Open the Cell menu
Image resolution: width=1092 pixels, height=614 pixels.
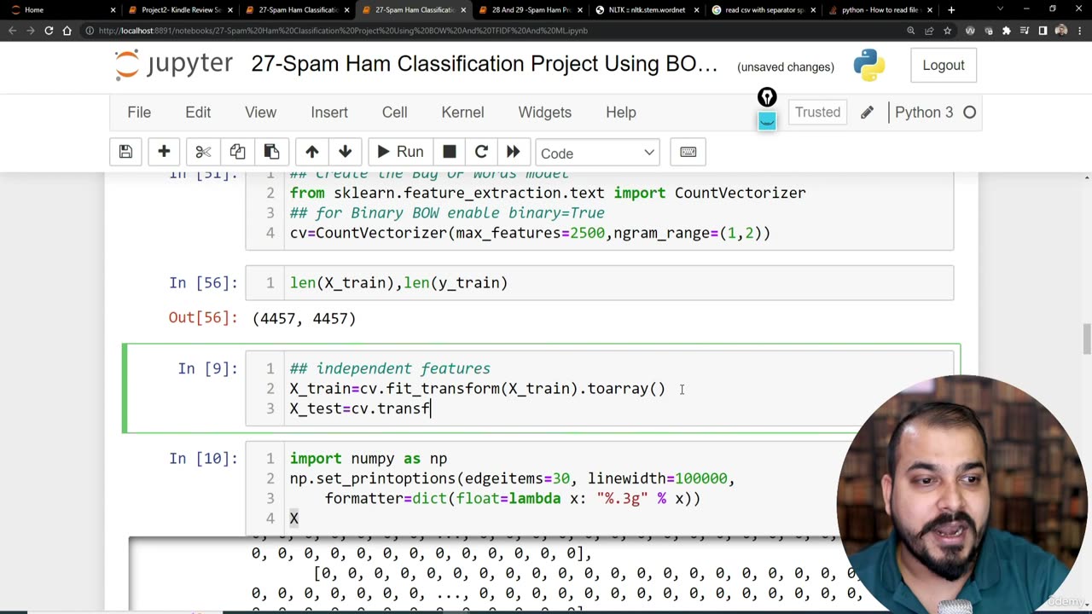[x=394, y=112]
